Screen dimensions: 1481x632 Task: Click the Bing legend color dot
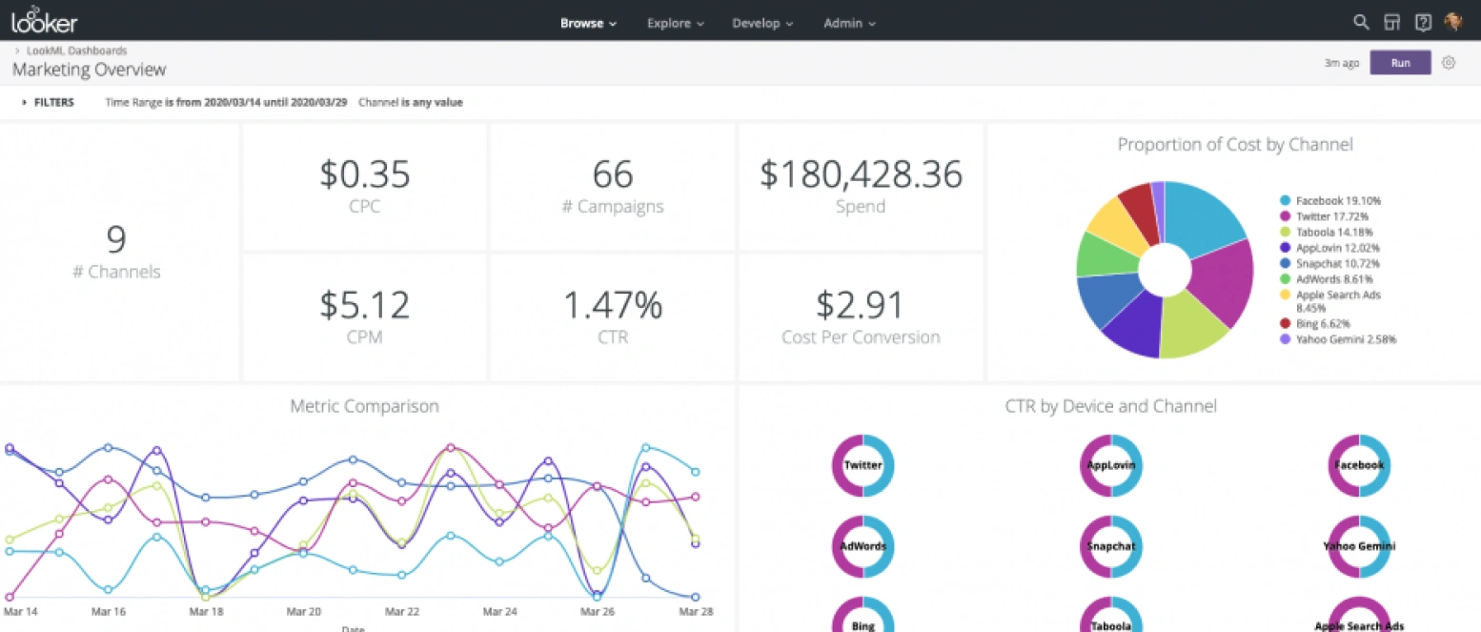pos(1286,323)
